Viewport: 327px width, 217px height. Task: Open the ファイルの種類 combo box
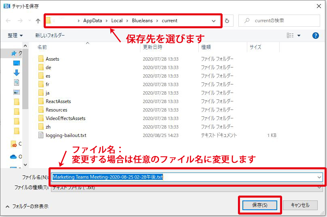coord(187,188)
